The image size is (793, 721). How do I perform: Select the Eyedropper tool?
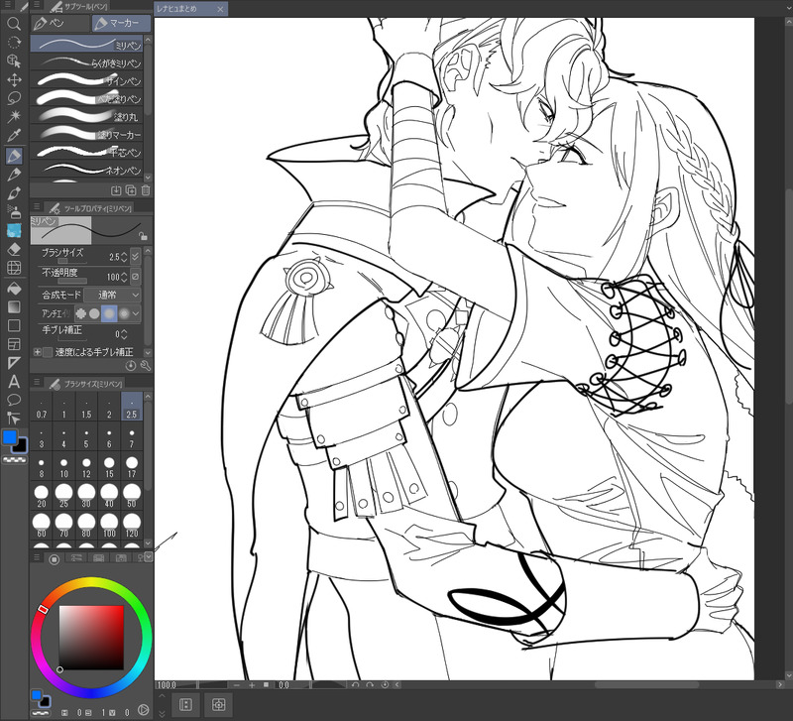pos(14,136)
